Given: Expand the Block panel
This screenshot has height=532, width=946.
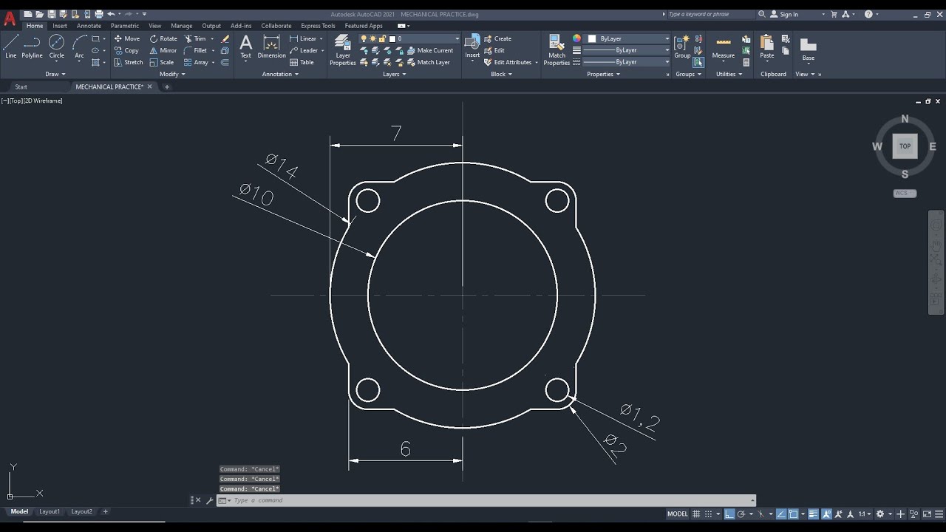Looking at the screenshot, I should click(501, 74).
